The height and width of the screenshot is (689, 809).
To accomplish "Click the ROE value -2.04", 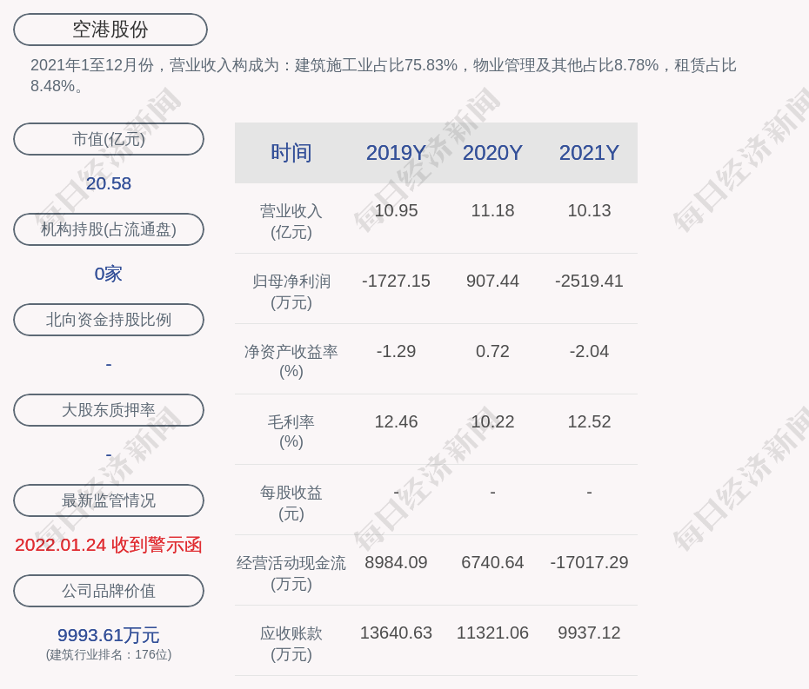I will click(x=589, y=351).
